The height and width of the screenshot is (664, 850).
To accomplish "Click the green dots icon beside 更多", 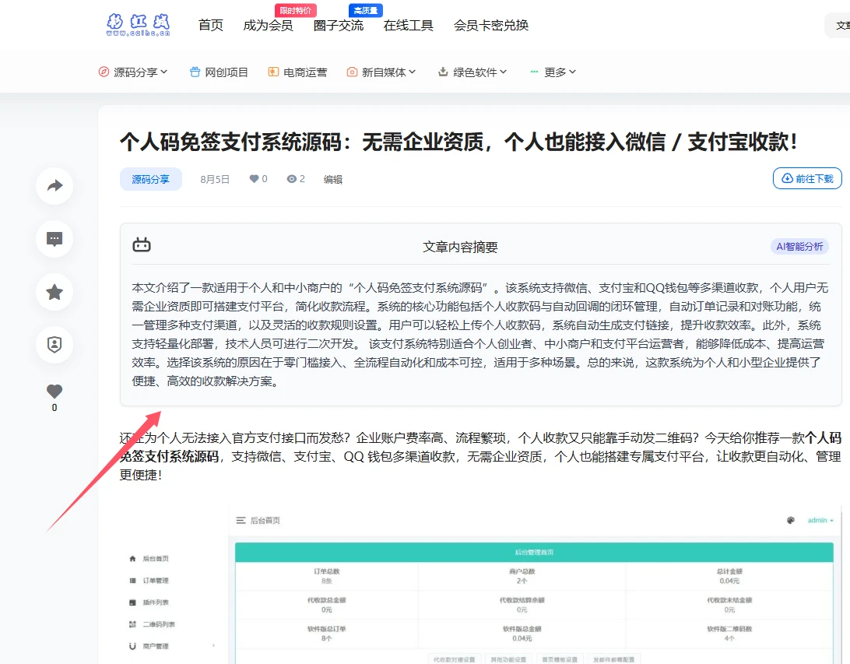I will [x=534, y=72].
